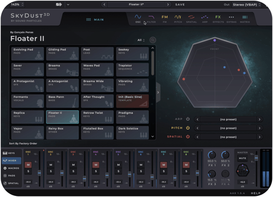The width and height of the screenshot is (273, 197).
Task: Select next PITCH preset
Action: click(259, 128)
